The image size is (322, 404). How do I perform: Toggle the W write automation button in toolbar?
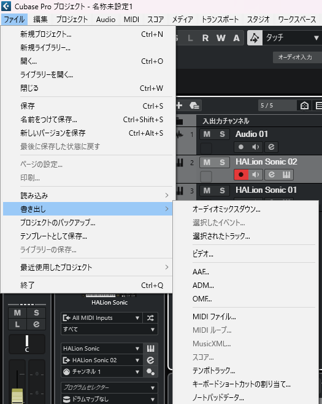221,38
